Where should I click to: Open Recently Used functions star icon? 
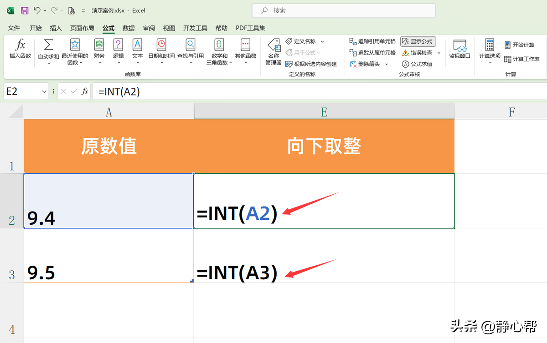pos(75,45)
